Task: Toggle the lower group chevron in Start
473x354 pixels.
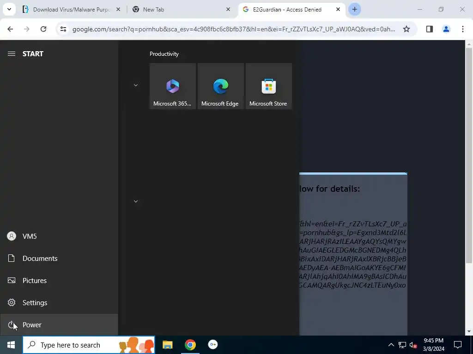Action: pyautogui.click(x=136, y=201)
